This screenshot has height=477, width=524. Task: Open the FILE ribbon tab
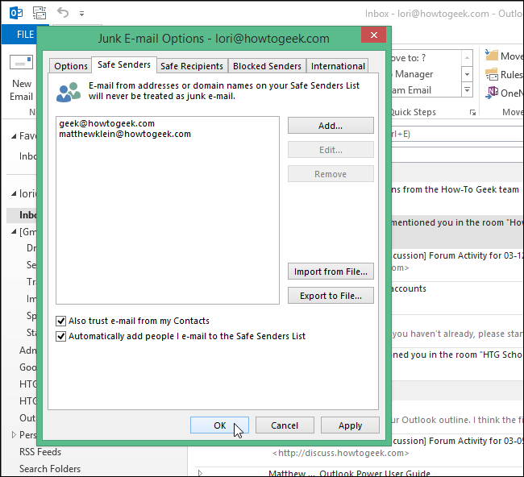[x=26, y=35]
